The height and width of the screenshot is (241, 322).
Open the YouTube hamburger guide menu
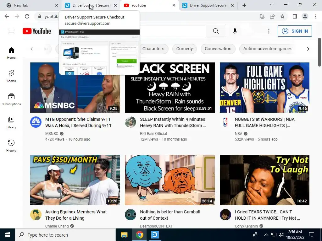[11, 31]
